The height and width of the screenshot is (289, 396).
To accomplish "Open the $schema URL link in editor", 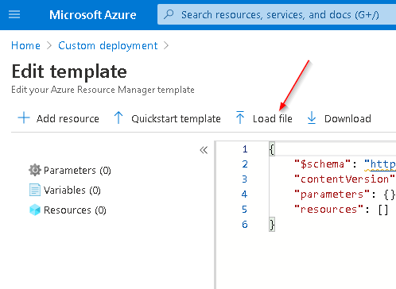I will pos(380,164).
